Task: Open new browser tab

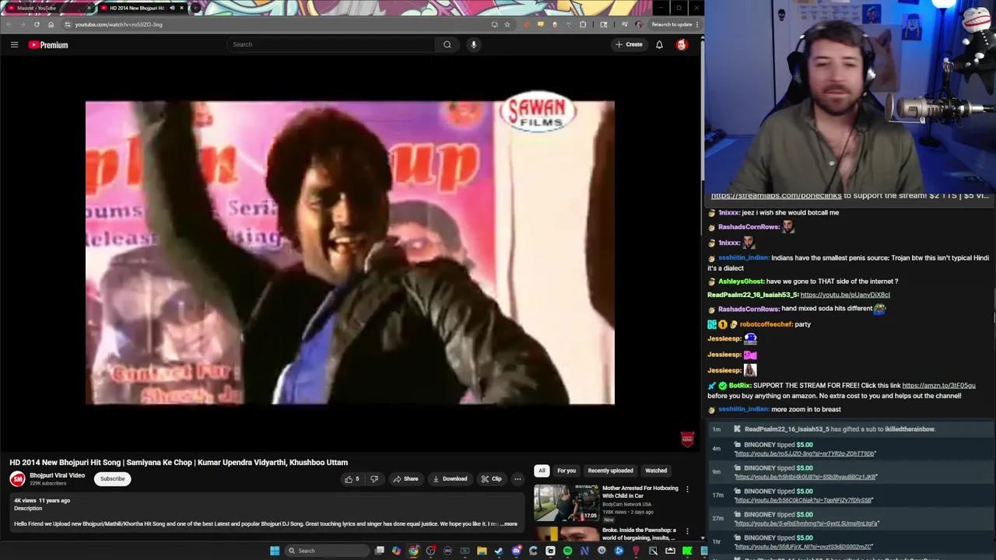Action: tap(195, 8)
